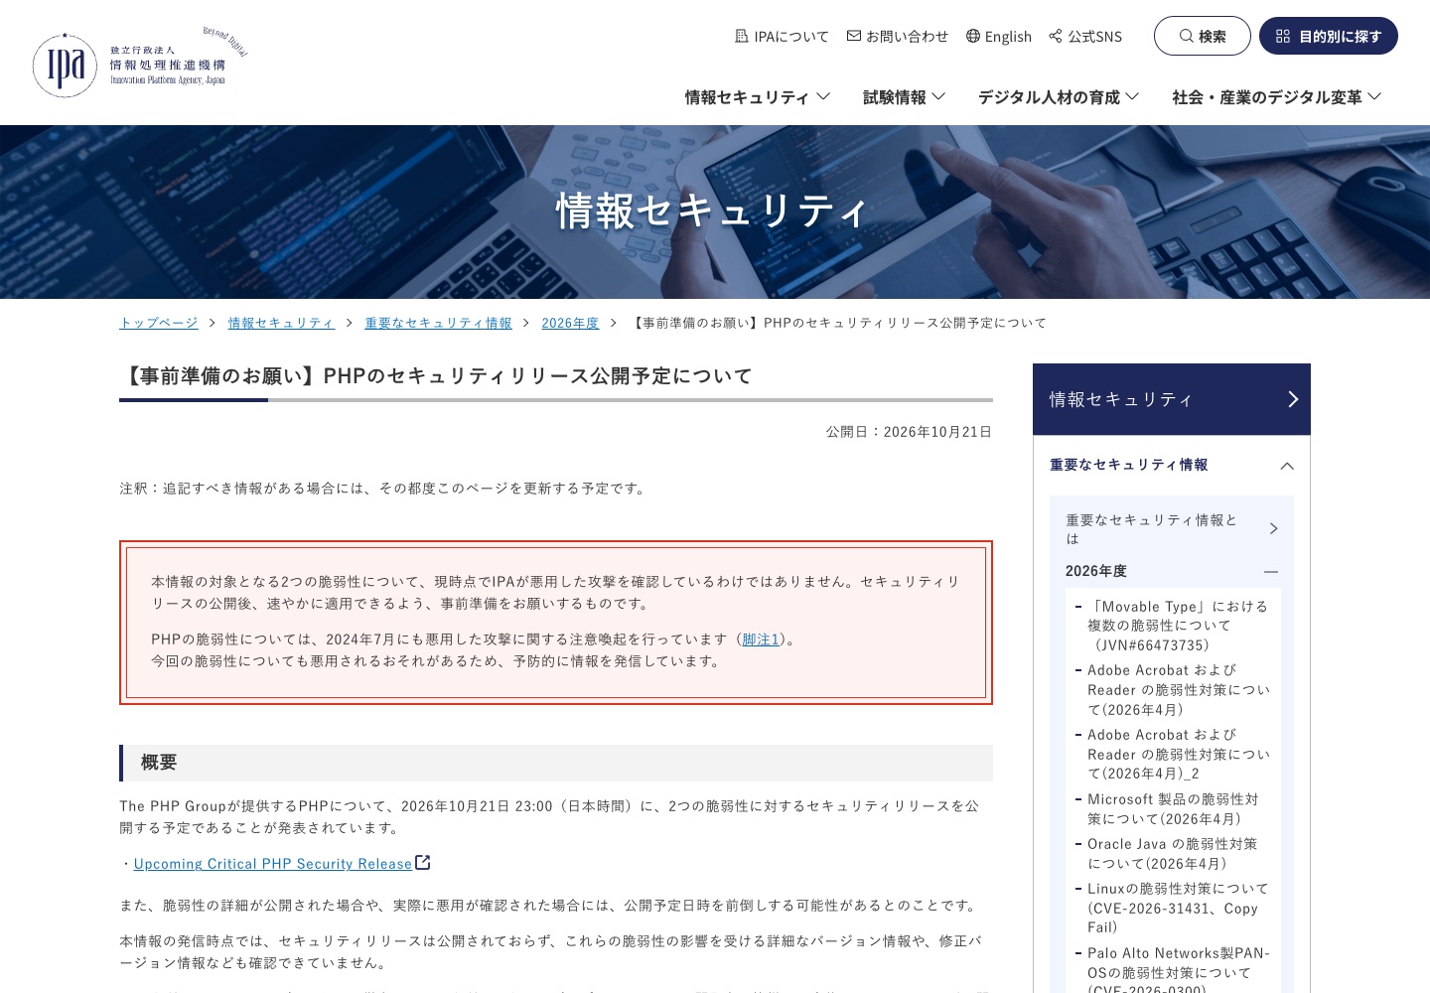Click the external link icon after Upcoming Critical PHP Security Release

tap(423, 863)
